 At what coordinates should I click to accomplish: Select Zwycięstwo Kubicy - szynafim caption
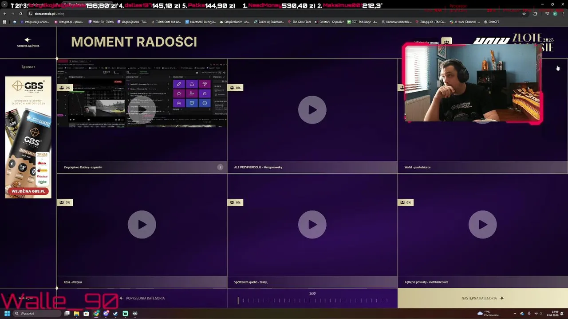pos(83,167)
